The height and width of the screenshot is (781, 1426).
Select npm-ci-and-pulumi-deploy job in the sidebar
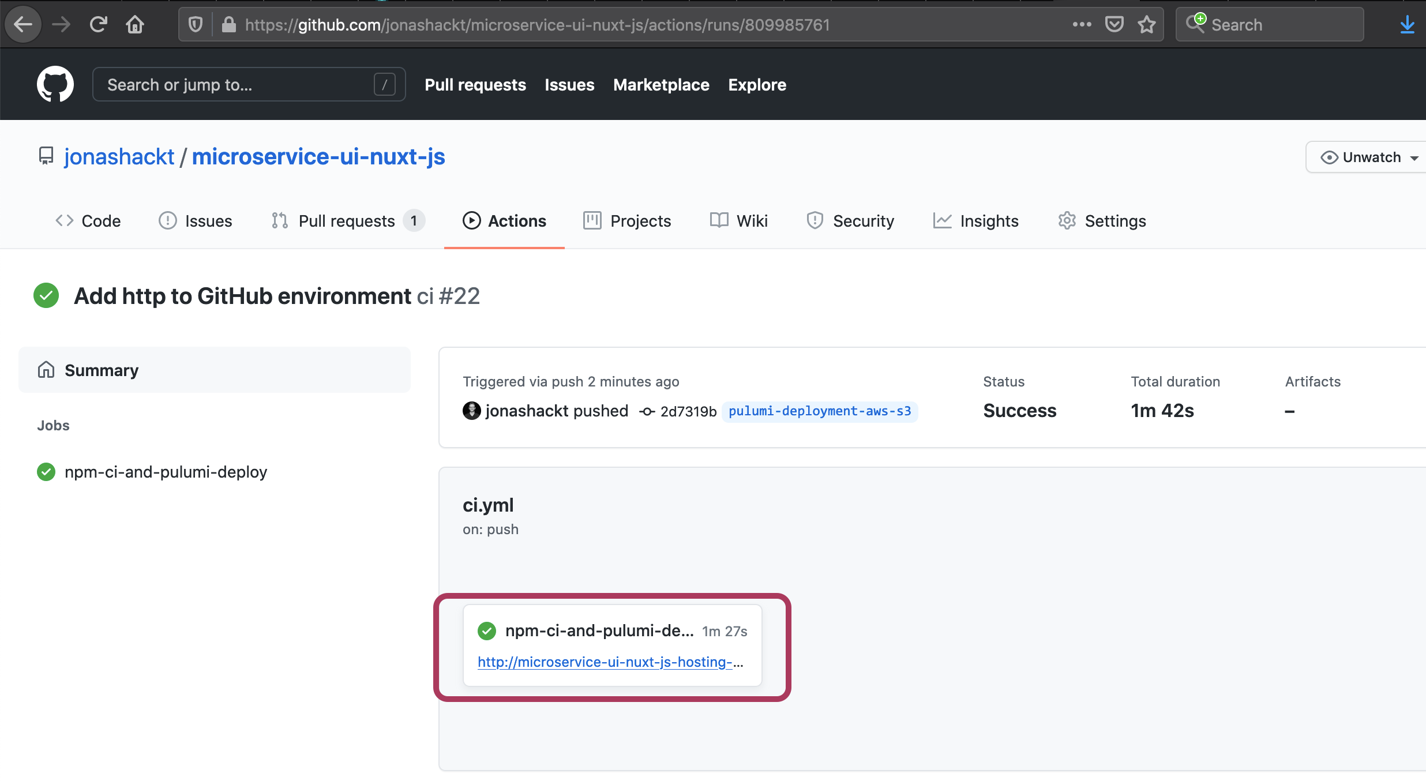pos(166,472)
